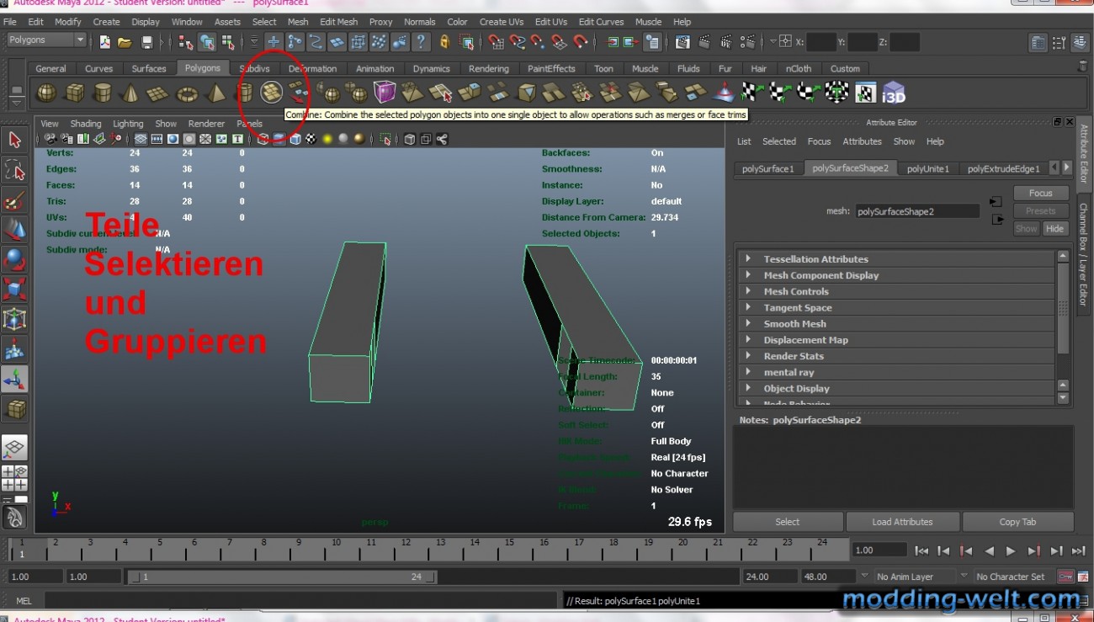Switch to the Surfaces shelf tab
The width and height of the screenshot is (1094, 622).
(x=149, y=68)
